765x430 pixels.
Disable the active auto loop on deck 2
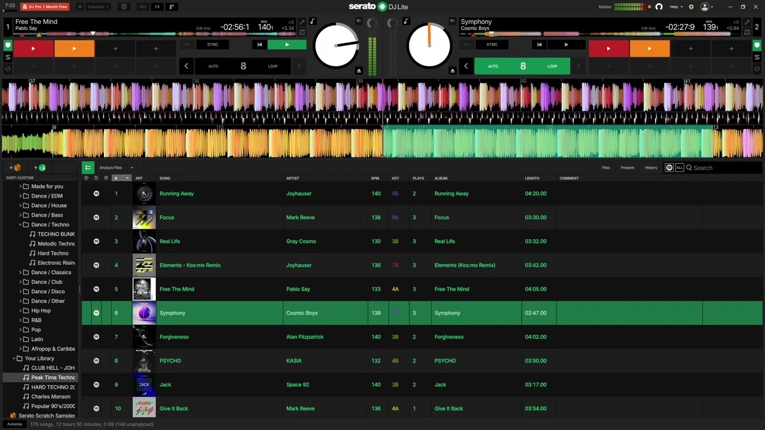coord(522,66)
